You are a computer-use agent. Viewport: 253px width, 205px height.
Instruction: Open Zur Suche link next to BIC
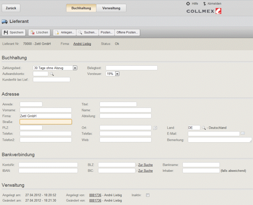pyautogui.click(x=145, y=171)
